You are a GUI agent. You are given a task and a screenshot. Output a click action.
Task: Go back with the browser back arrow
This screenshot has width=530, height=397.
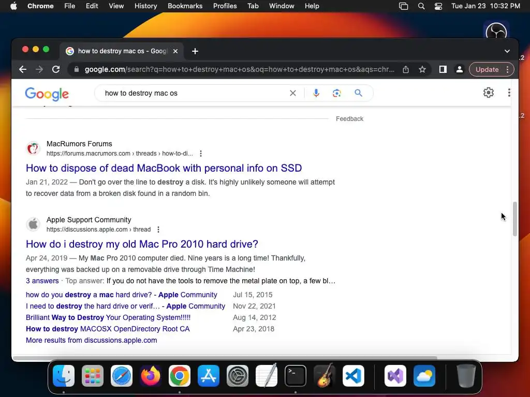pos(23,69)
